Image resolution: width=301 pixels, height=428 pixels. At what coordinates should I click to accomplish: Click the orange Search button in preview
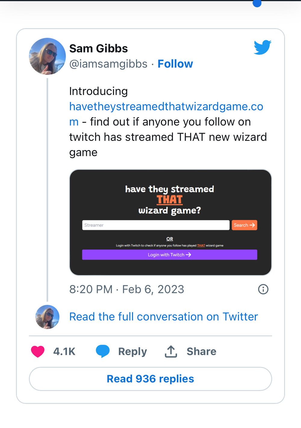point(244,225)
